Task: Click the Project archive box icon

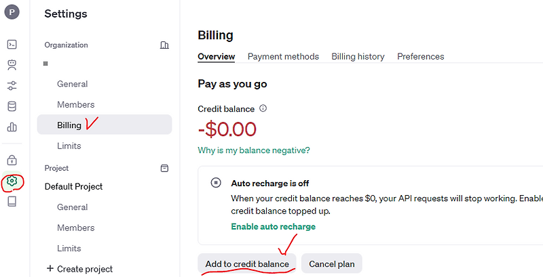Action: click(x=164, y=168)
